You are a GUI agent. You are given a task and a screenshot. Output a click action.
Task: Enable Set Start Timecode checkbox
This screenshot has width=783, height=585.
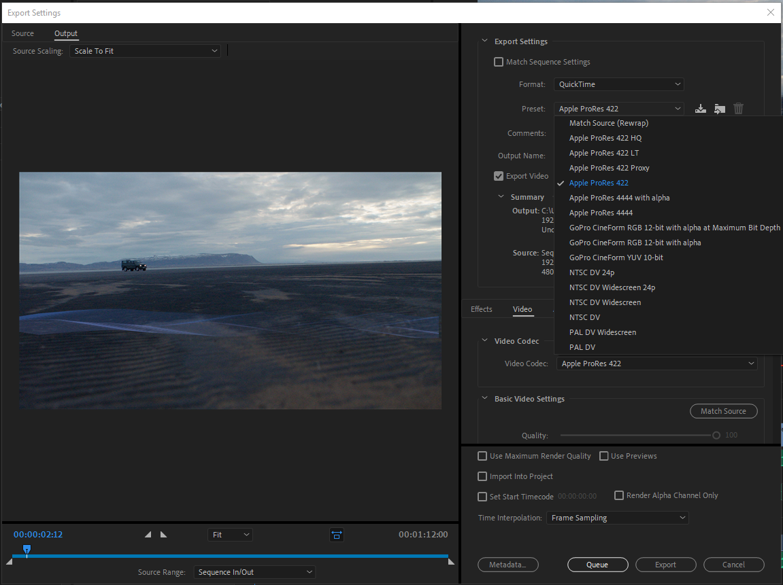click(482, 497)
